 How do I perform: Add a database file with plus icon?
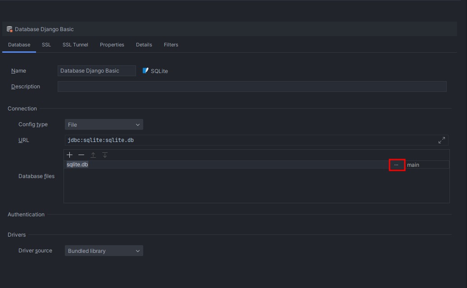[x=69, y=155]
